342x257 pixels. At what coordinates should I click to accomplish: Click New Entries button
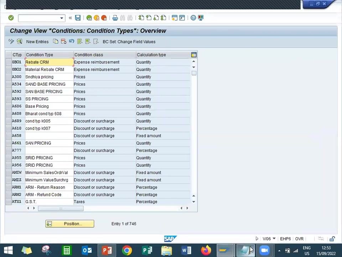[37, 41]
